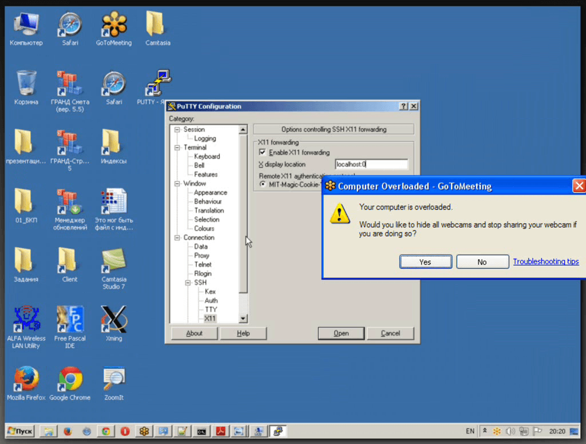
Task: Click the PuTTY title bar question mark button
Action: (403, 106)
